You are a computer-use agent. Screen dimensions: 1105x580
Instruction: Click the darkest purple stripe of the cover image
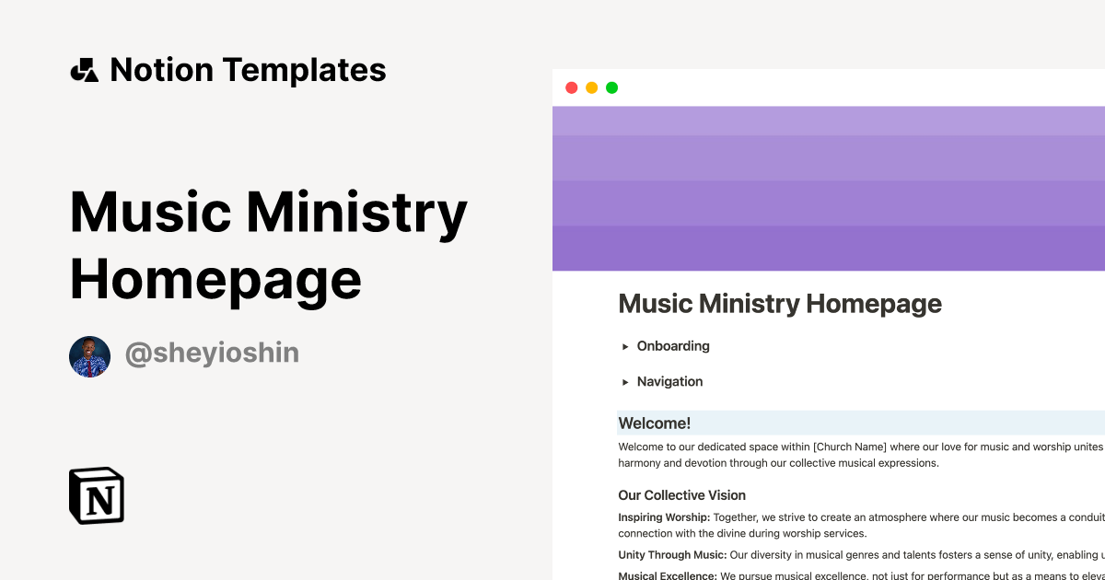coord(829,249)
